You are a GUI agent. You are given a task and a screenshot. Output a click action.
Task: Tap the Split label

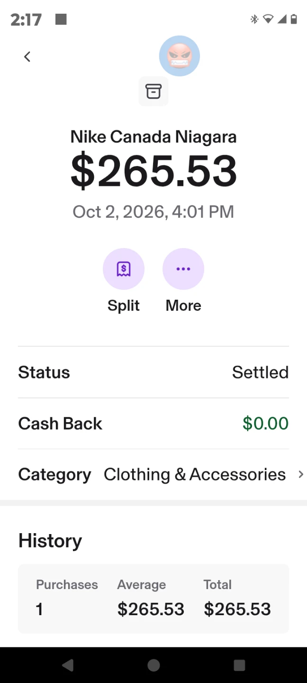124,305
